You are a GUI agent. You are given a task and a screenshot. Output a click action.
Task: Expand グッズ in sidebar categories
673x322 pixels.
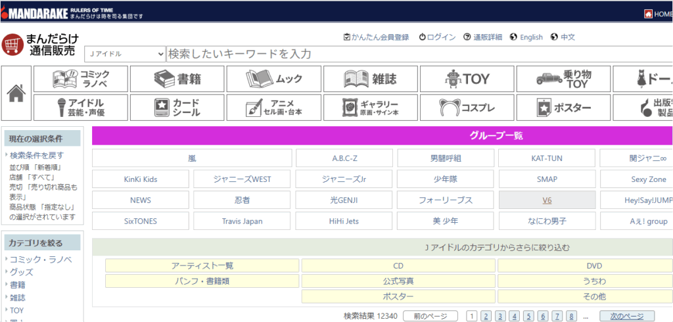pyautogui.click(x=22, y=272)
